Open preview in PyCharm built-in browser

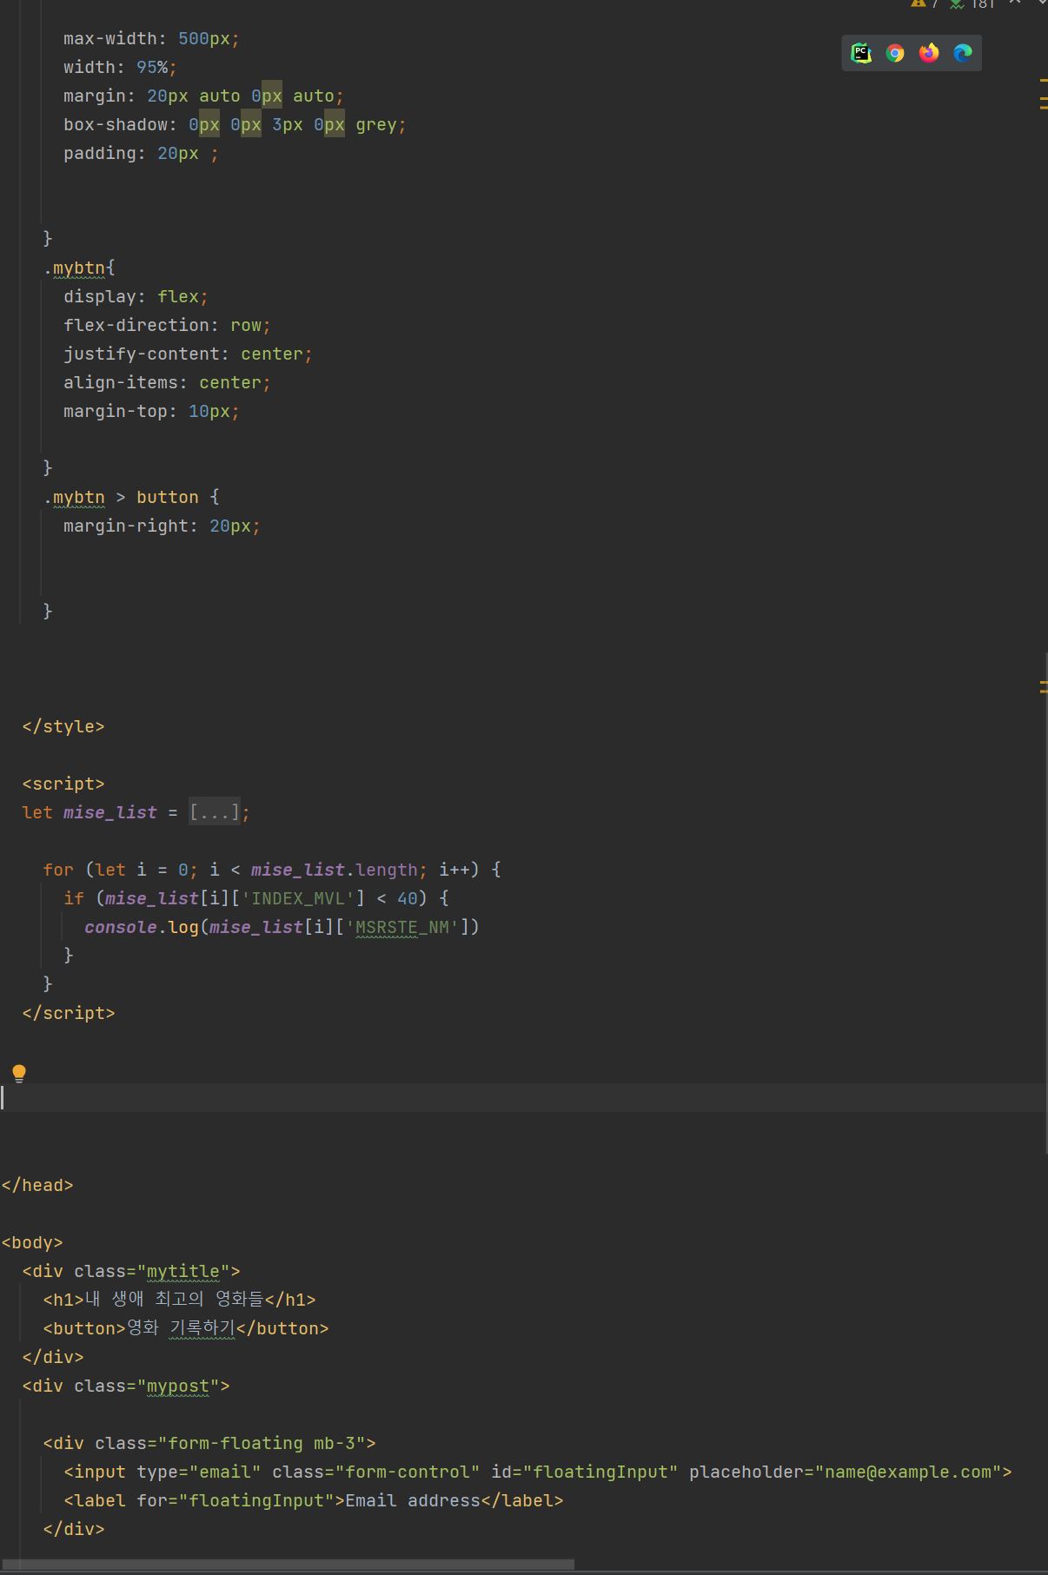860,53
